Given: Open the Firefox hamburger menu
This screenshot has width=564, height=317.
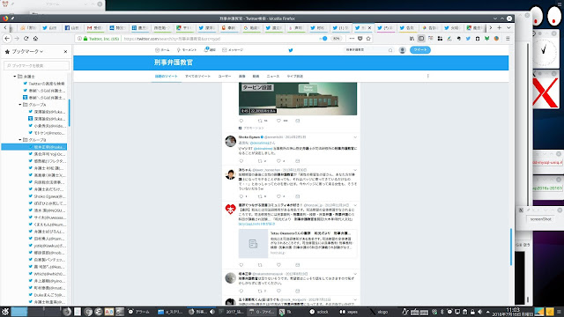Looking at the screenshot, I should coord(508,39).
